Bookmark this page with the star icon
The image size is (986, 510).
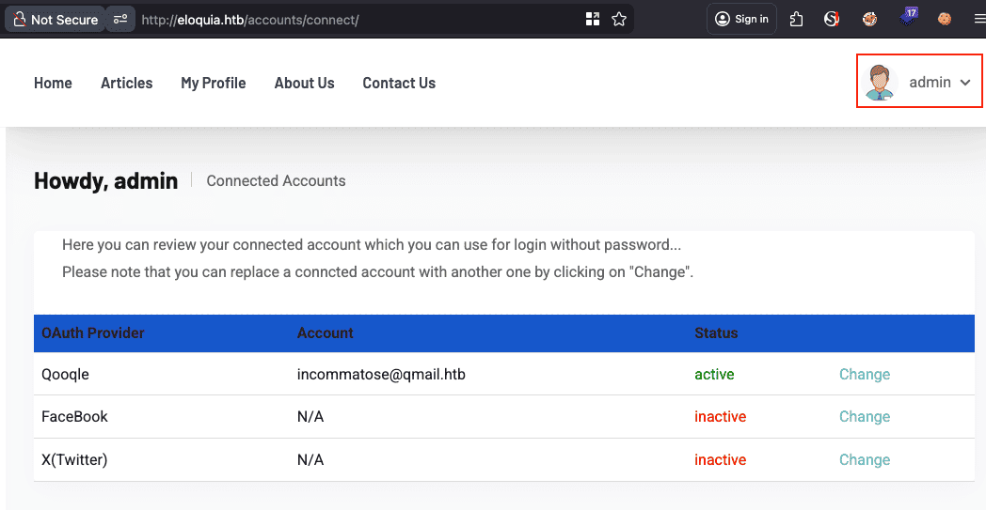tap(619, 20)
